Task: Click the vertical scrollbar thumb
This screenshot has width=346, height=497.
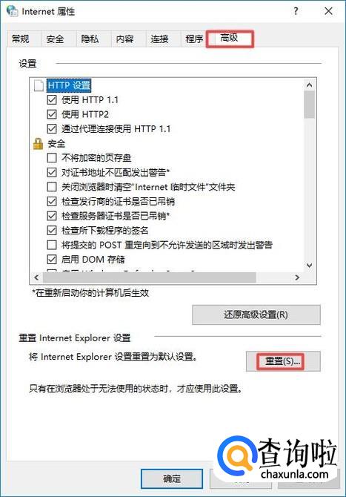Action: [x=309, y=105]
